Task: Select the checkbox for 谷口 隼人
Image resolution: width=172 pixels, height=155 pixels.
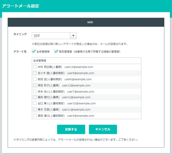Action: tap(35, 103)
